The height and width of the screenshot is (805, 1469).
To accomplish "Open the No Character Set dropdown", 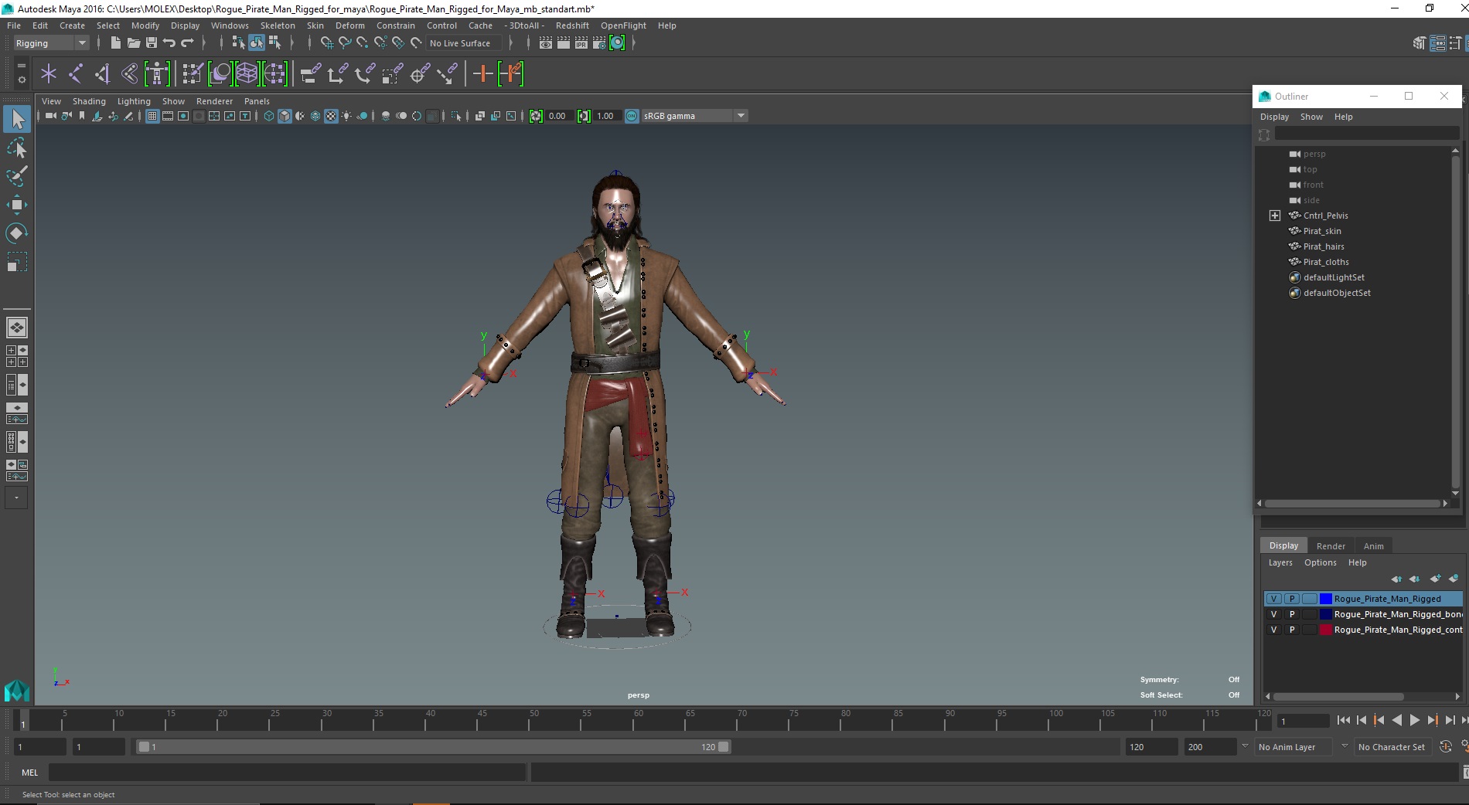I will pos(1392,747).
